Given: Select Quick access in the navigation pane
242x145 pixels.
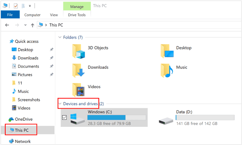Looking at the screenshot, I should pos(24,41).
